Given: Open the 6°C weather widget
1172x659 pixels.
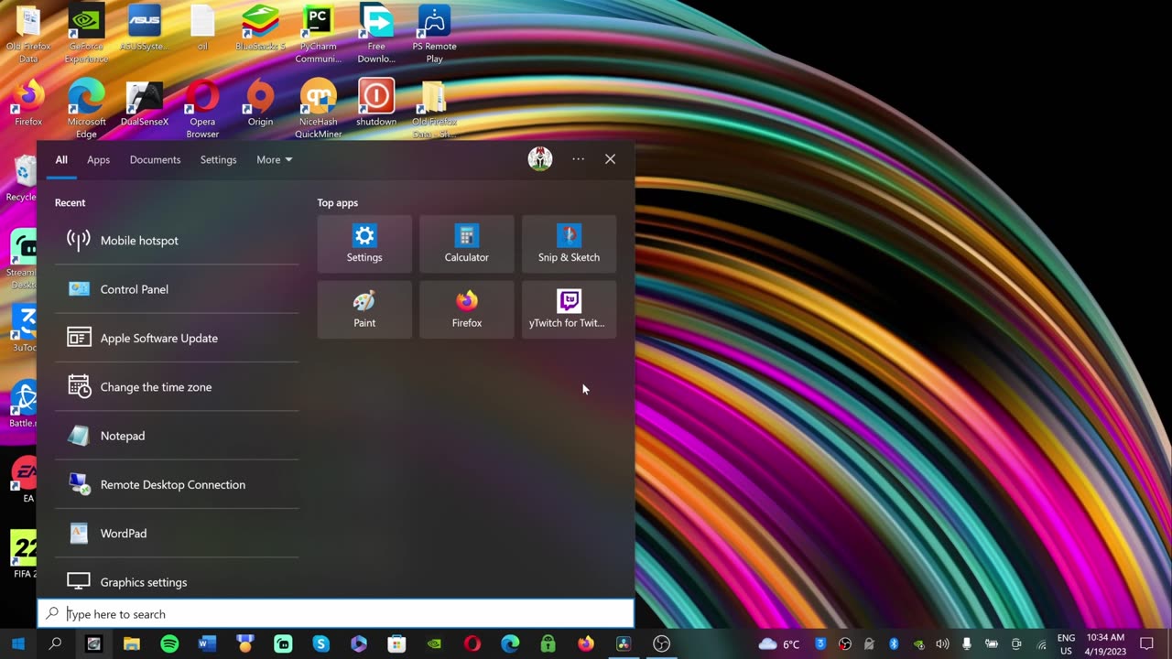Looking at the screenshot, I should tap(780, 644).
